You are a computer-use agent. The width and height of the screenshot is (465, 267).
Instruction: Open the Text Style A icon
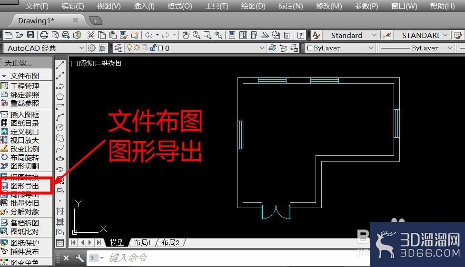(316, 35)
